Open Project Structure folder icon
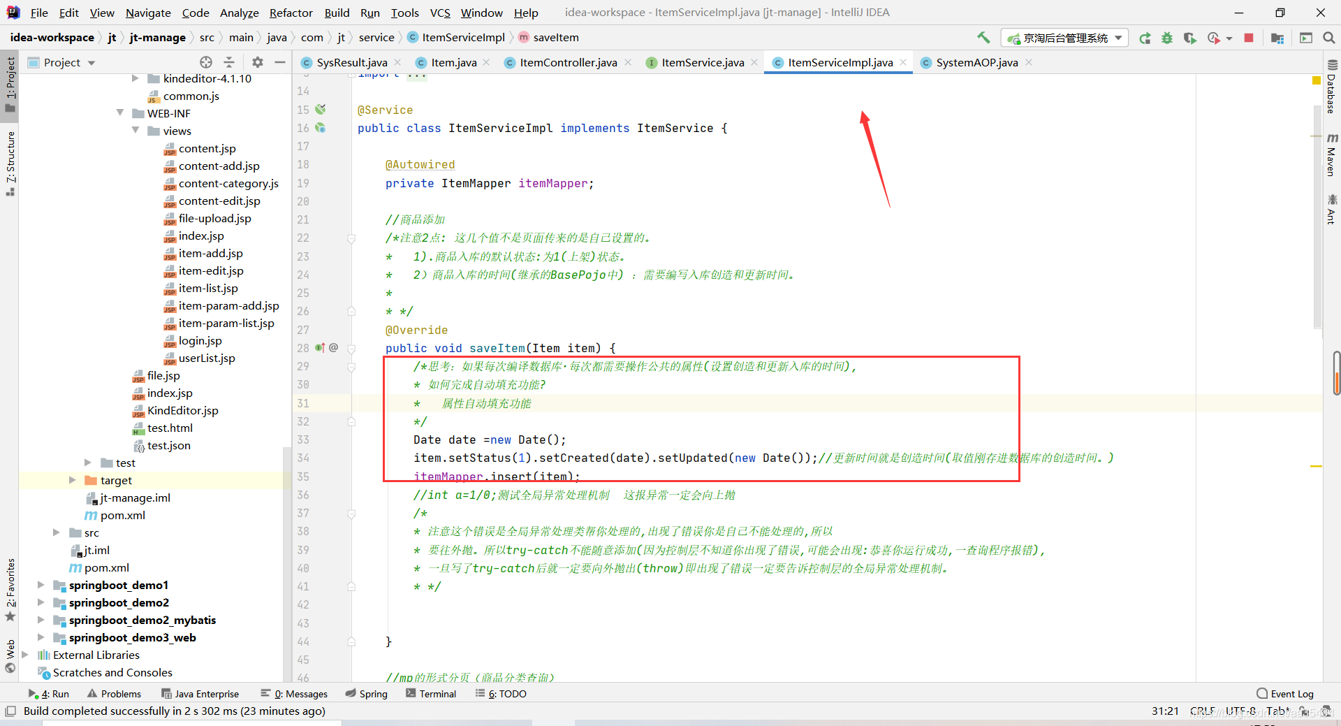Viewport: 1341px width, 726px height. tap(1277, 38)
